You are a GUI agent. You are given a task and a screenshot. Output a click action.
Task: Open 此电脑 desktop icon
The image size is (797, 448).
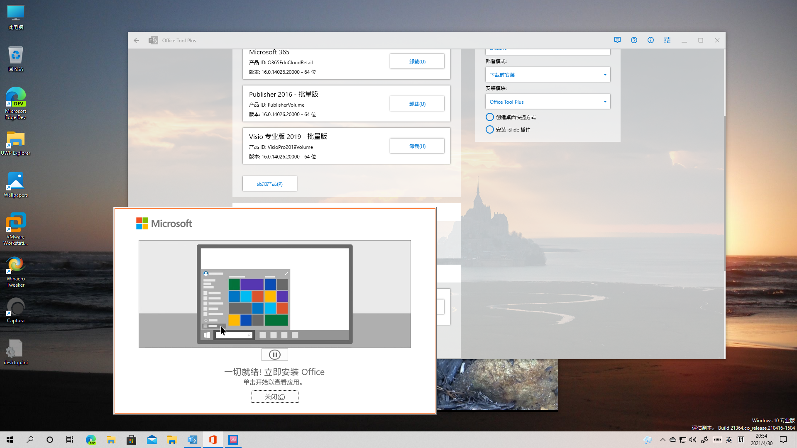coord(16,17)
